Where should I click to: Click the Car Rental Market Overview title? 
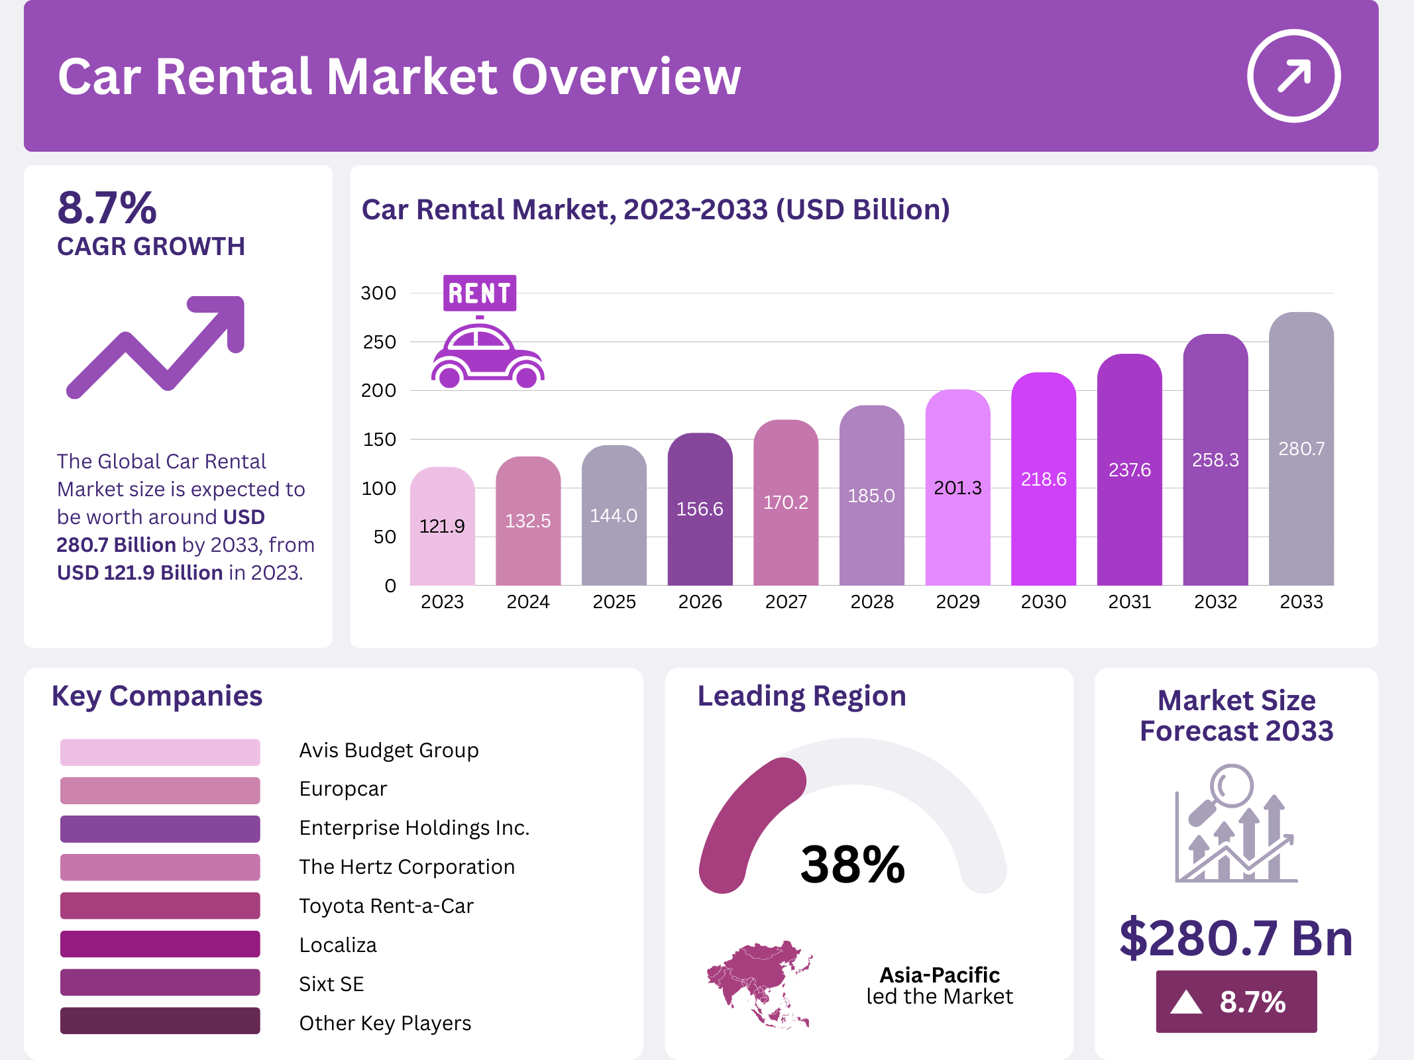399,77
